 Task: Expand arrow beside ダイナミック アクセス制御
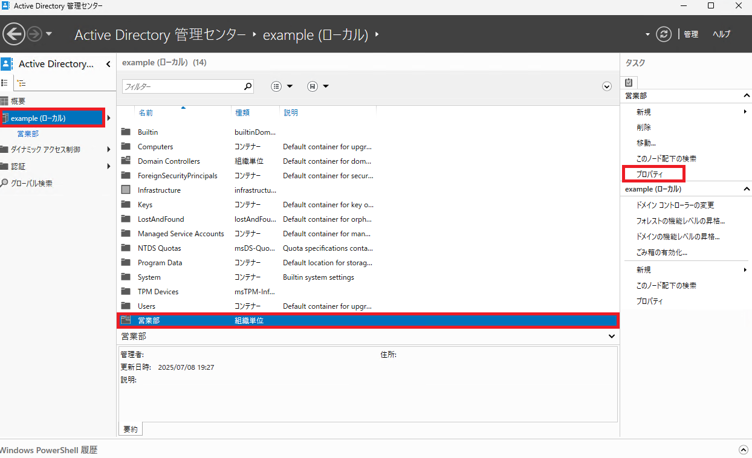[x=109, y=149]
